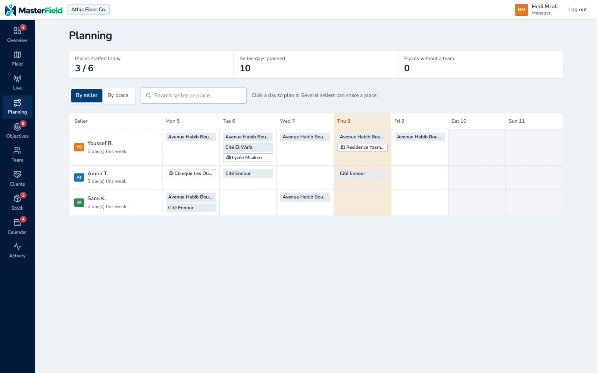
Task: Open Clinique Les Oli... chip for Amira
Action: (x=191, y=173)
